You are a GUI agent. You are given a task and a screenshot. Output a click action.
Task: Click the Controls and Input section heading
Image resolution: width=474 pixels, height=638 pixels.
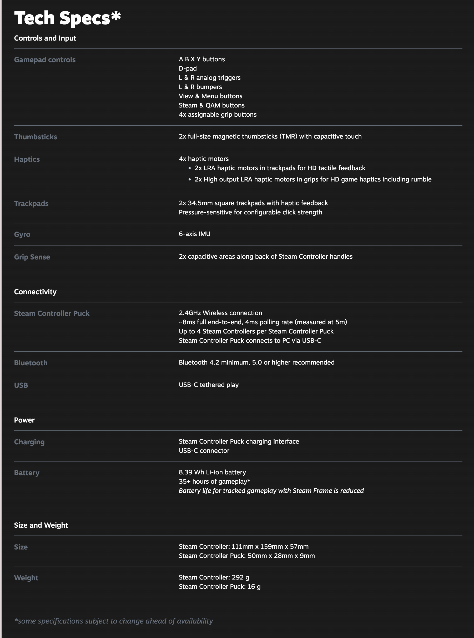[45, 38]
